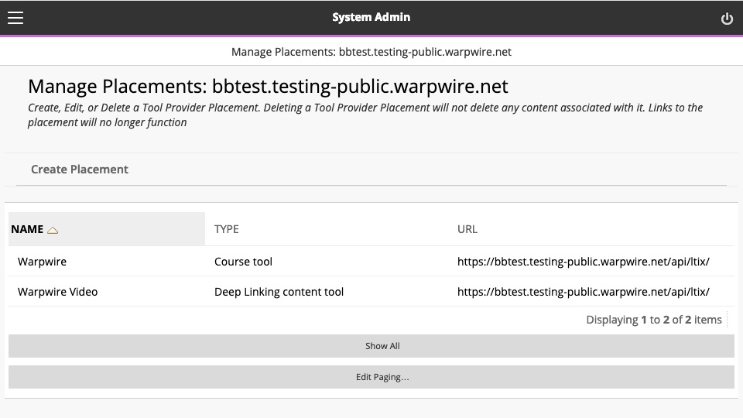743x418 pixels.
Task: Click the URL in the Warpwire Video row
Action: [584, 292]
